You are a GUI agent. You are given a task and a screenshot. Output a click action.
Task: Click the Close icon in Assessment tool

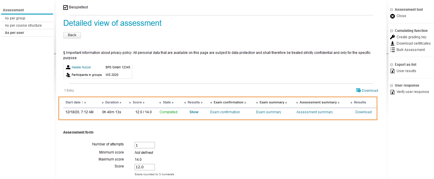coord(393,16)
